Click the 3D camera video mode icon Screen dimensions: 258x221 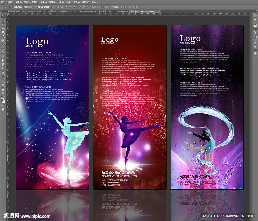[137, 7]
